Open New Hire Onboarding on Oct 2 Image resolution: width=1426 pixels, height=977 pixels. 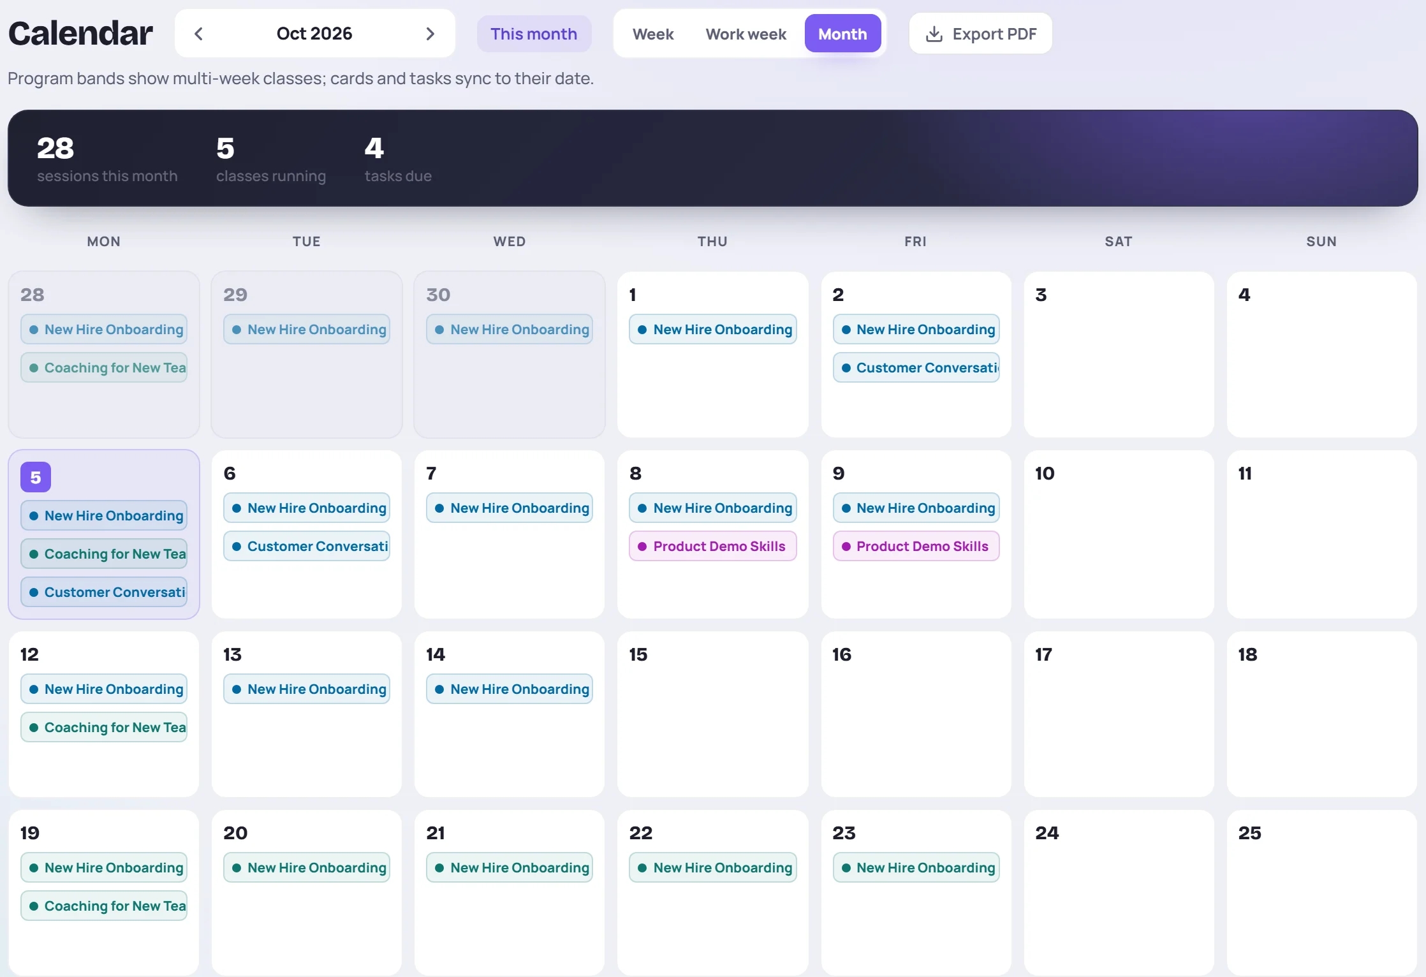pyautogui.click(x=916, y=329)
